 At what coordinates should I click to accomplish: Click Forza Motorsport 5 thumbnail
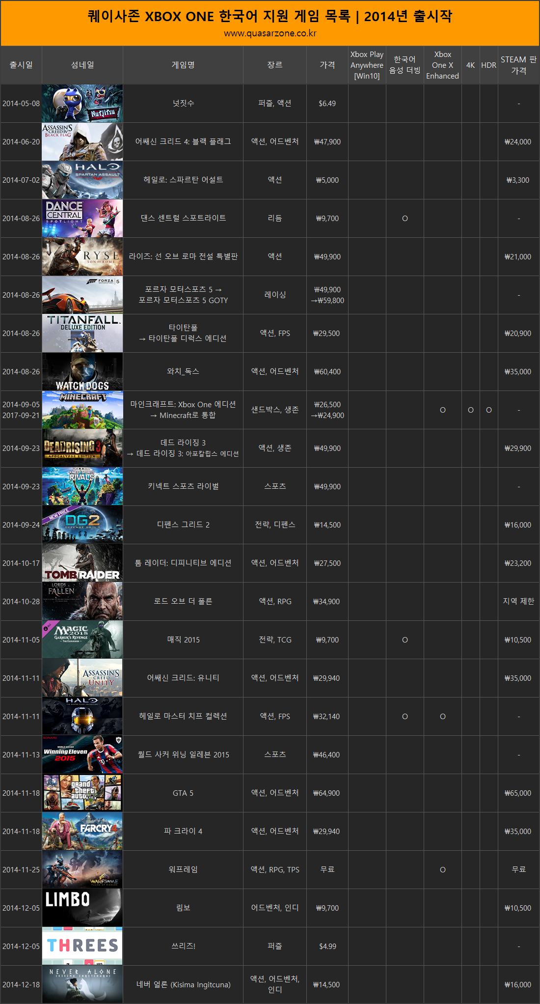82,295
